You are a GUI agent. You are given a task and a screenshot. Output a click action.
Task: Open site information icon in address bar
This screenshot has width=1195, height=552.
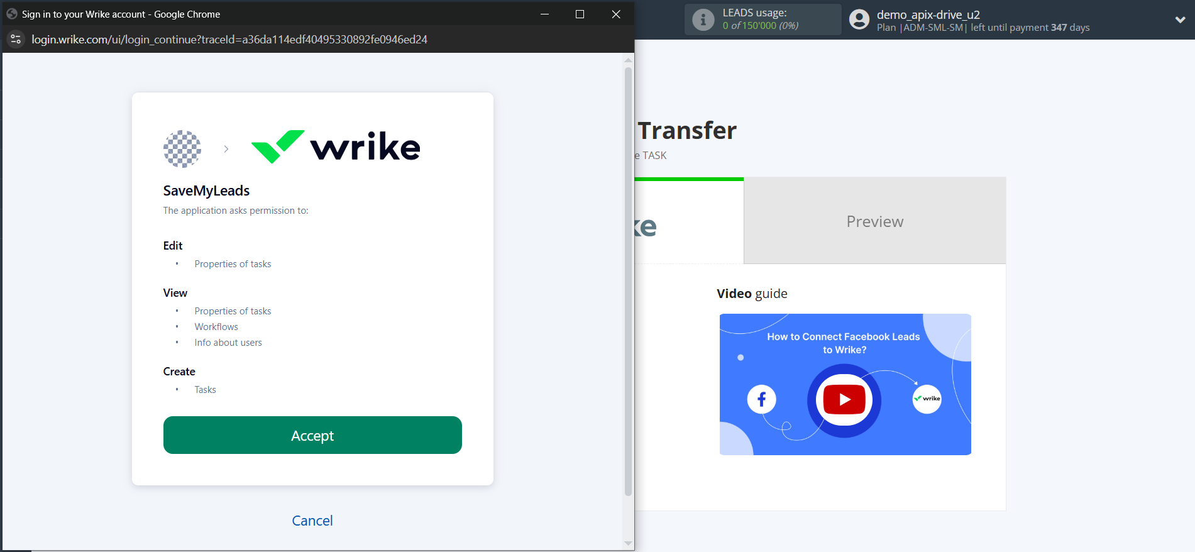16,40
